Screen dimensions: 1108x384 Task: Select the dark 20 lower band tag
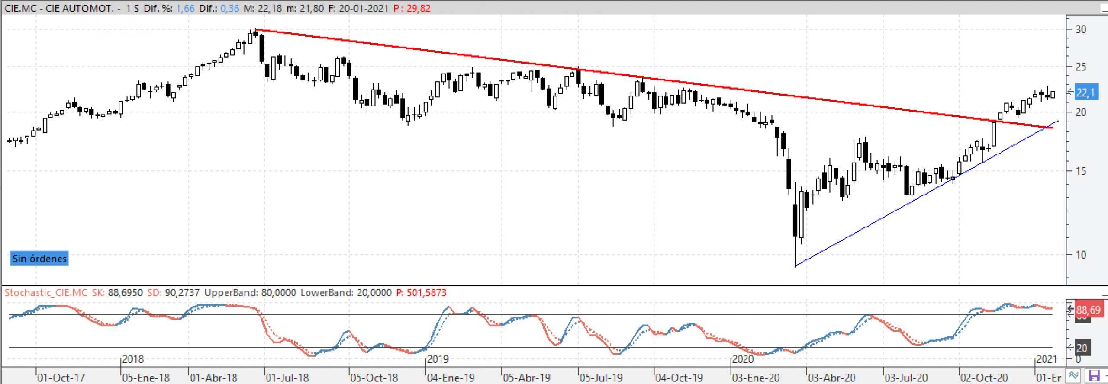point(1082,348)
